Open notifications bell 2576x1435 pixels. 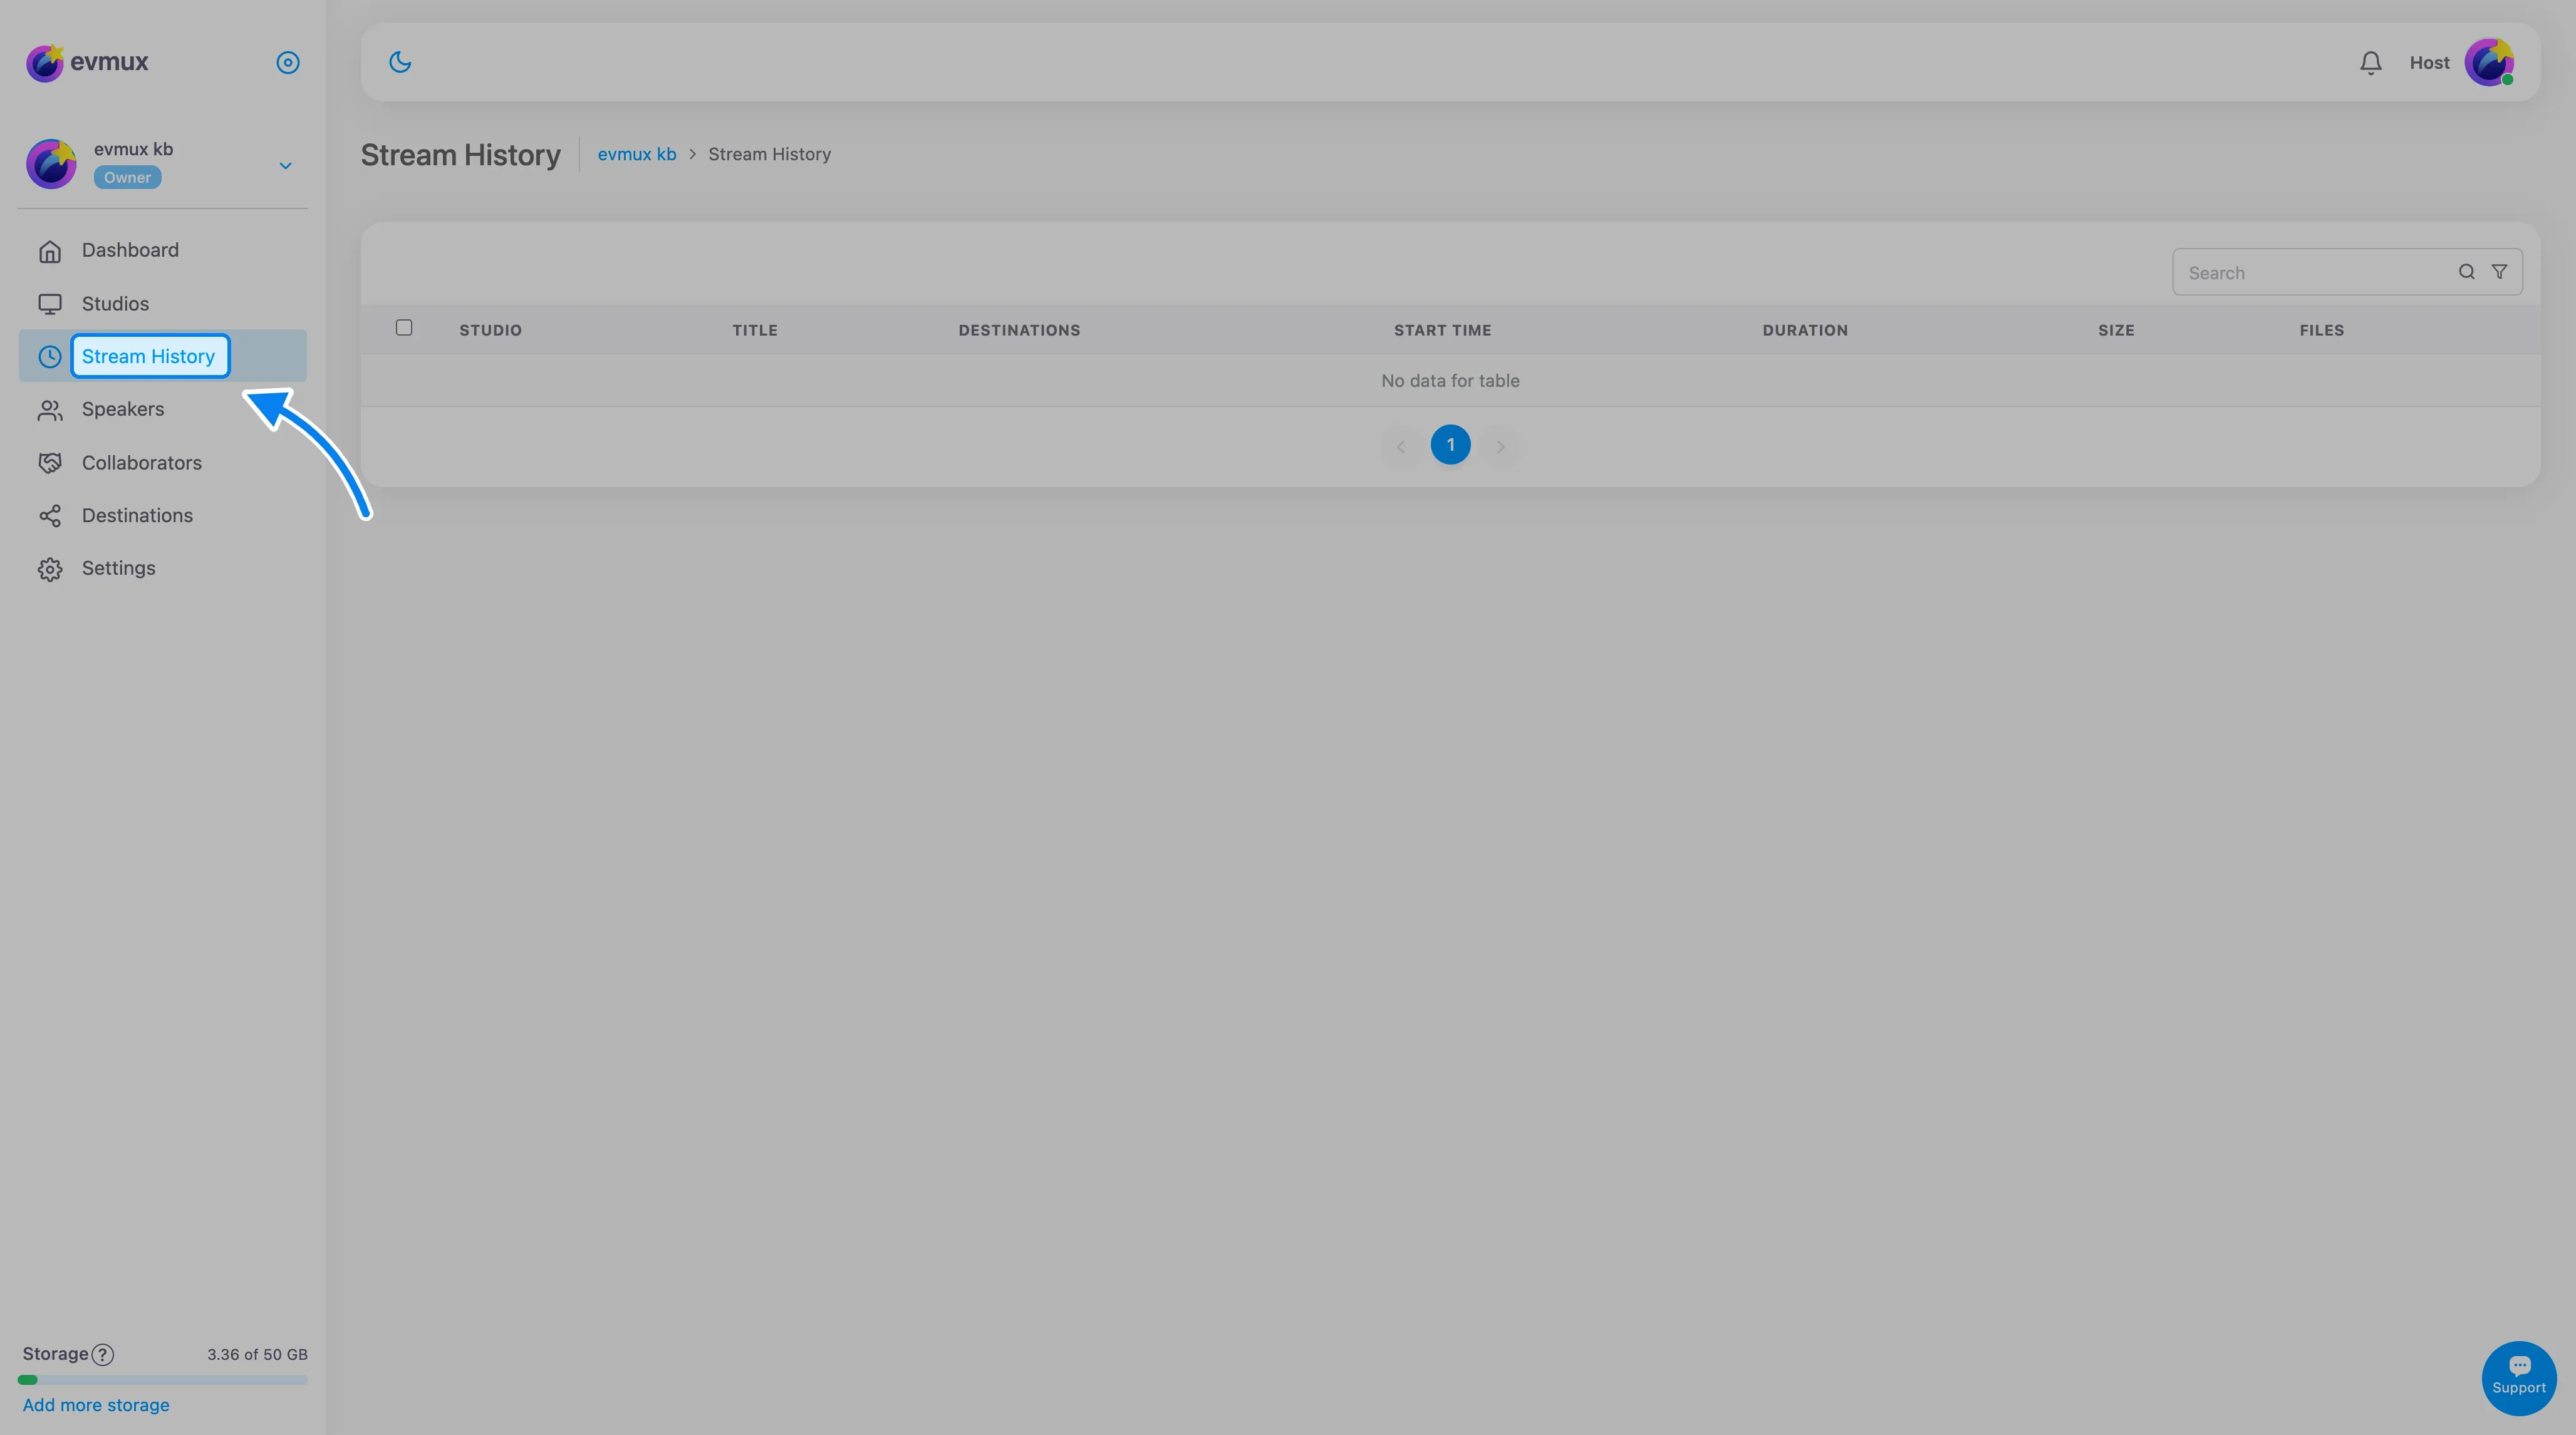click(2370, 63)
